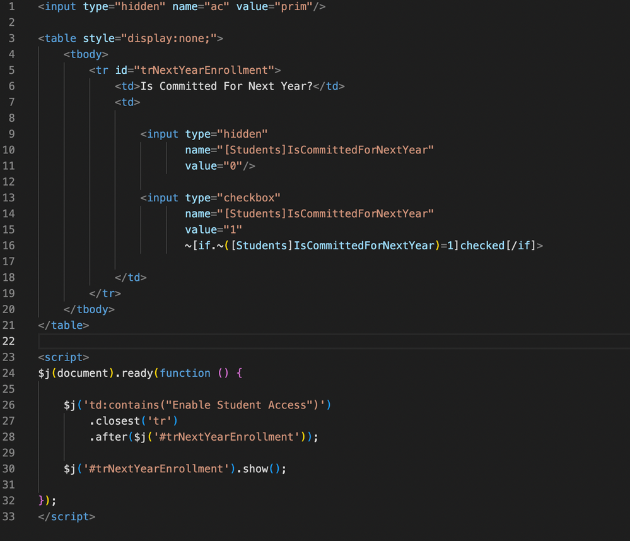This screenshot has height=541, width=630.
Task: Click the closing table tag
Action: [64, 325]
